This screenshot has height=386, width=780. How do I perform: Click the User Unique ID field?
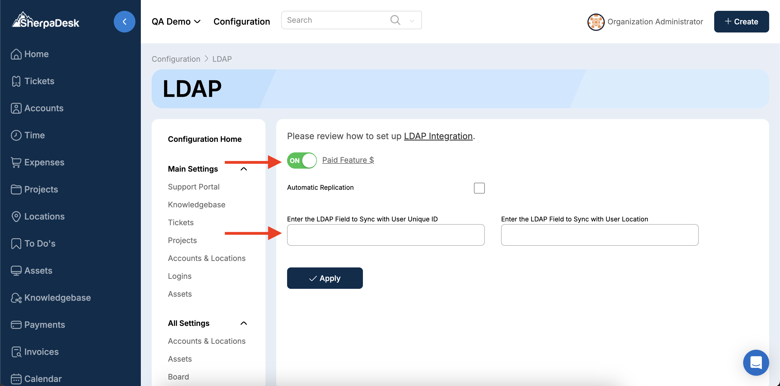click(x=385, y=235)
